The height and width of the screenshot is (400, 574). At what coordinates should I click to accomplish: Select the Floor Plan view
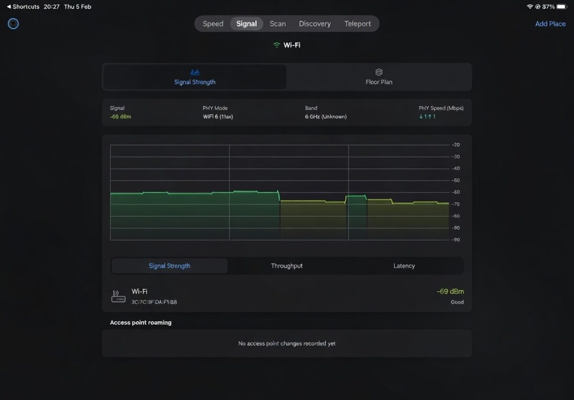[379, 77]
